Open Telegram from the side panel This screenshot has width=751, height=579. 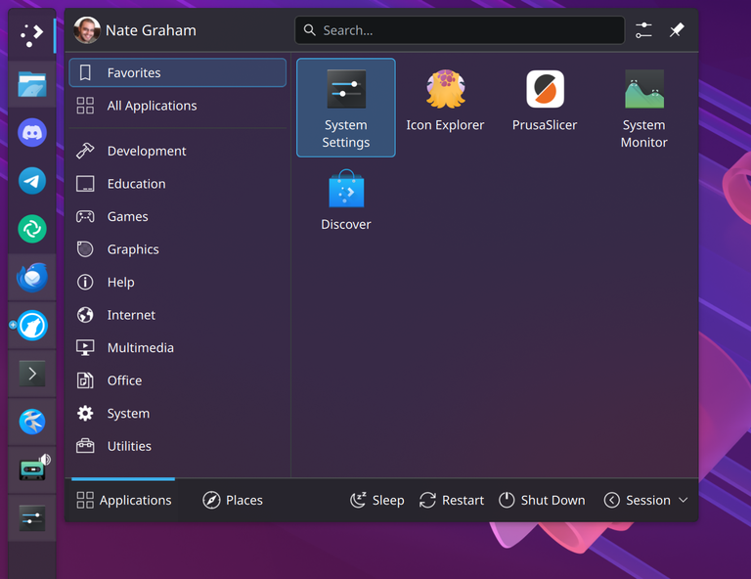tap(32, 181)
